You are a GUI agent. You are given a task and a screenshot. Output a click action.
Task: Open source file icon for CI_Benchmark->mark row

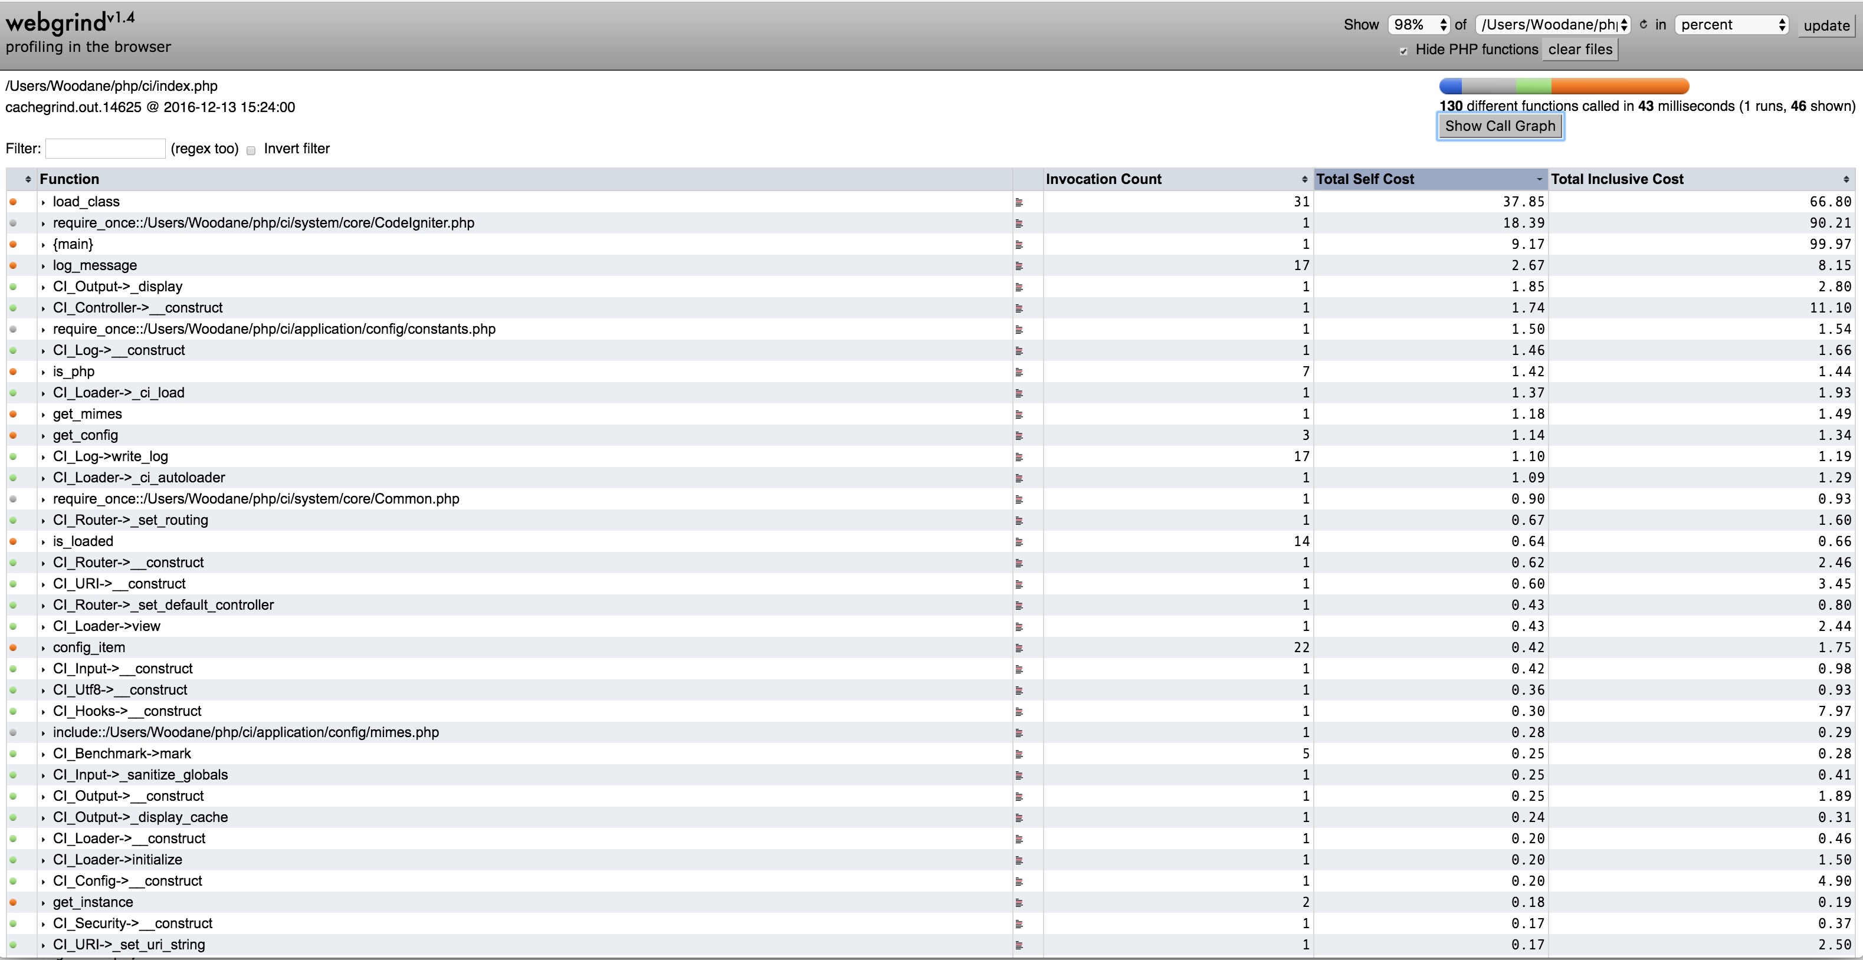coord(1019,754)
